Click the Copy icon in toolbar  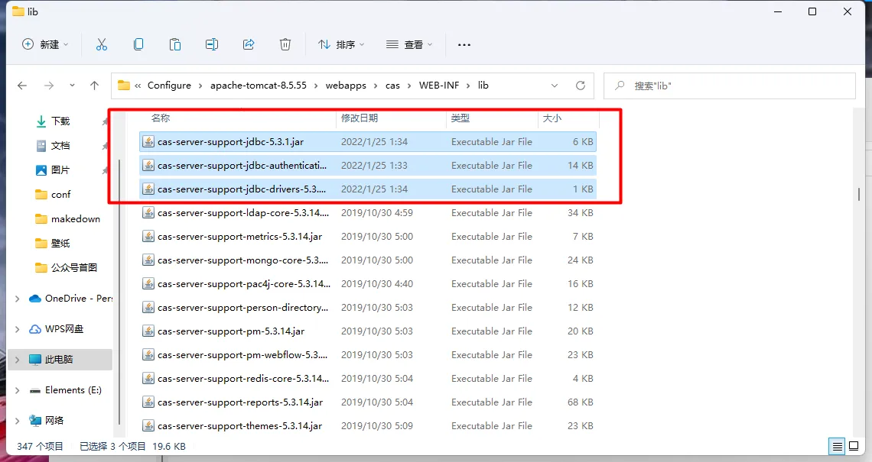138,44
